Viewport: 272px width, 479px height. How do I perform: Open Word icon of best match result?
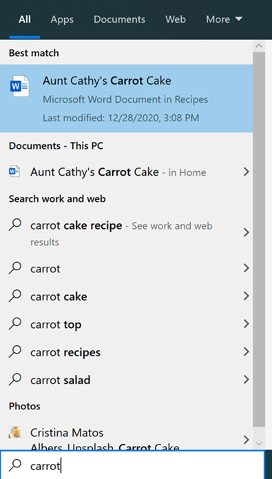pos(20,86)
